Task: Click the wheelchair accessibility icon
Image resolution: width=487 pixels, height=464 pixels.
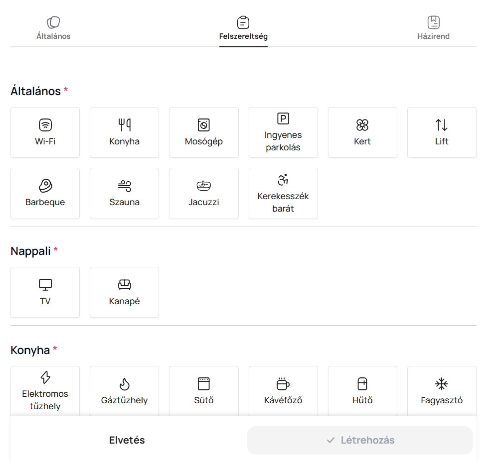Action: click(x=283, y=180)
